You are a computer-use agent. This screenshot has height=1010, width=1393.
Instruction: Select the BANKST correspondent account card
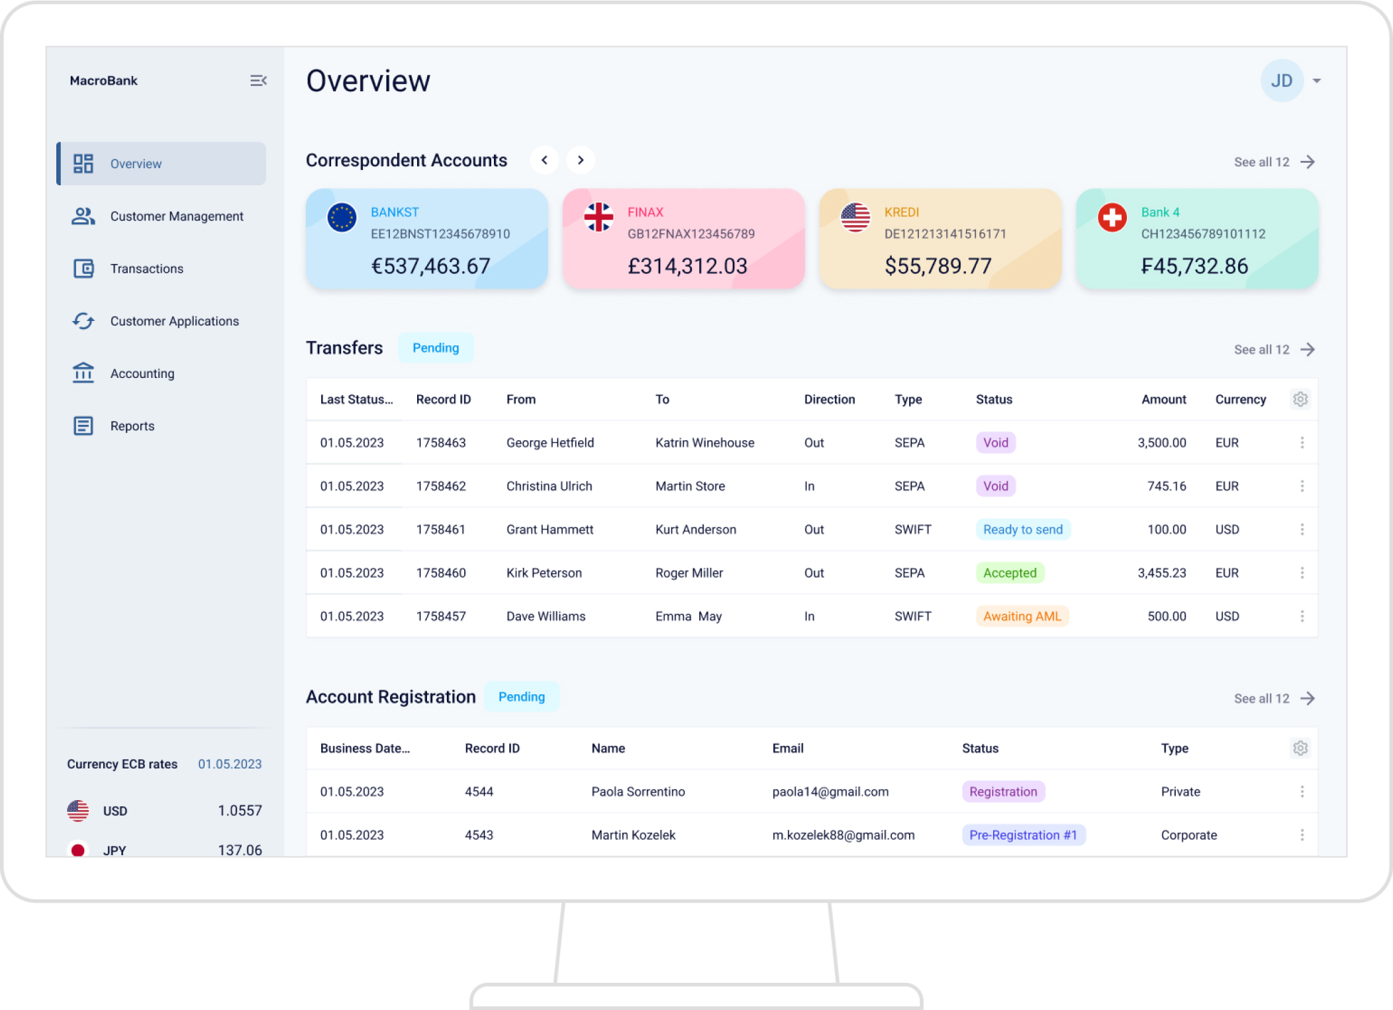tap(426, 238)
